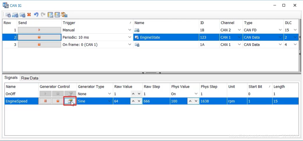Send row 1 Manual frame
This screenshot has height=141, width=303.
click(x=39, y=30)
